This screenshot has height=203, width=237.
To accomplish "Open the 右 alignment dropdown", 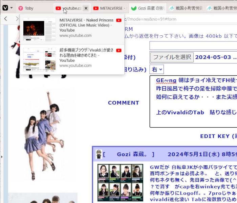I will (157, 69).
